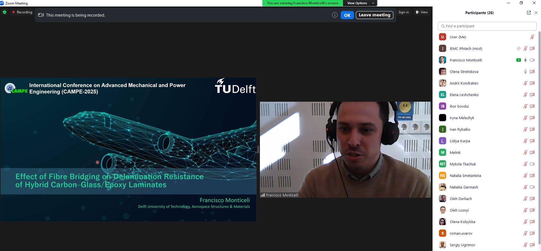This screenshot has height=251, width=541.
Task: Click the divider handle between slide and video
Action: 258,150
